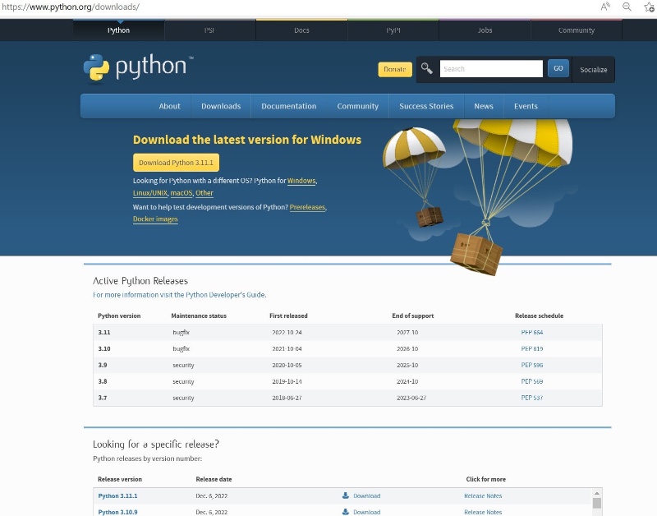The width and height of the screenshot is (657, 516).
Task: Select the Docs top tab
Action: click(x=301, y=30)
